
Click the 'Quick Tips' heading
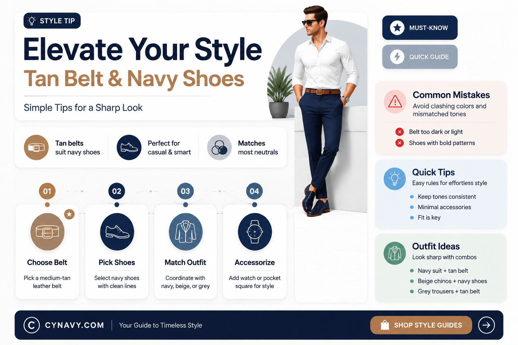(433, 172)
